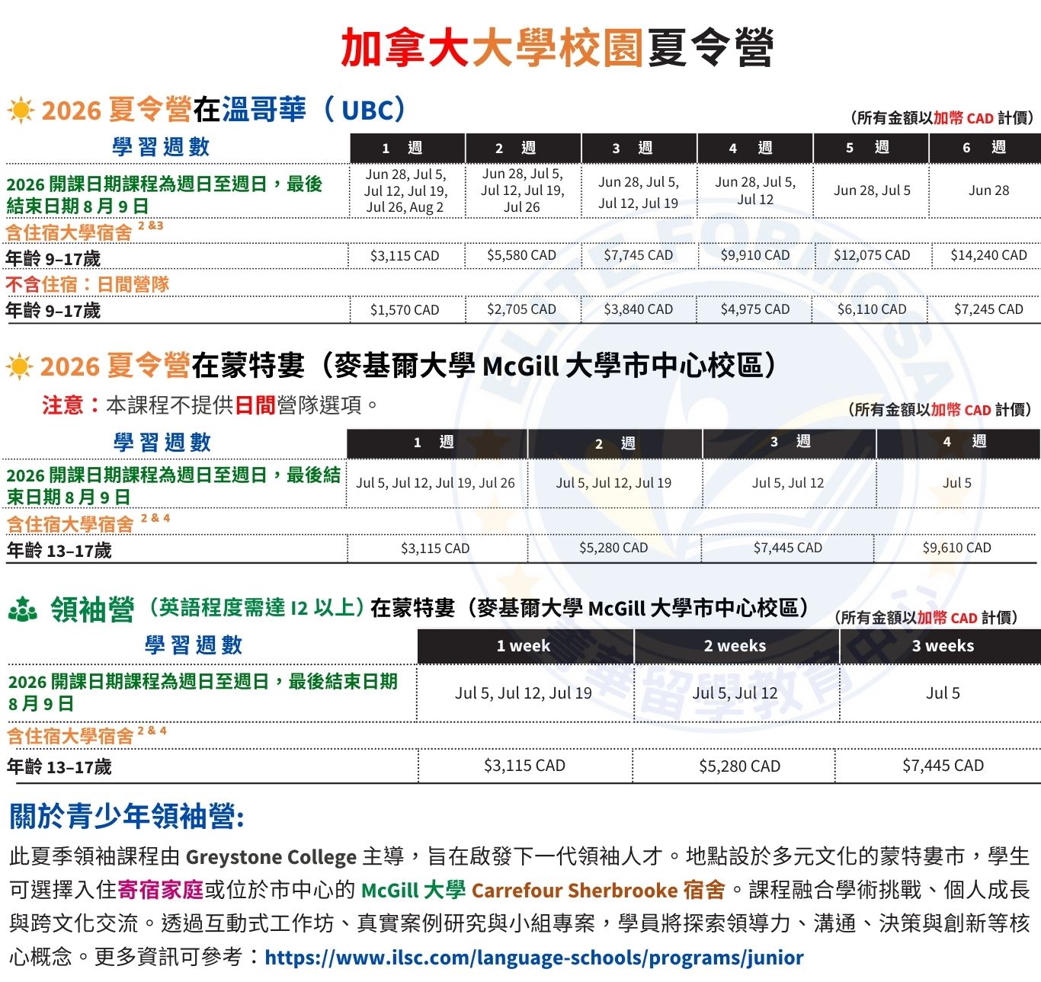
Task: Select Greystone College in the description
Action: point(271,857)
